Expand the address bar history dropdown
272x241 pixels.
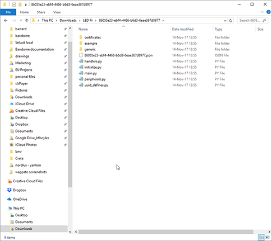click(225, 21)
